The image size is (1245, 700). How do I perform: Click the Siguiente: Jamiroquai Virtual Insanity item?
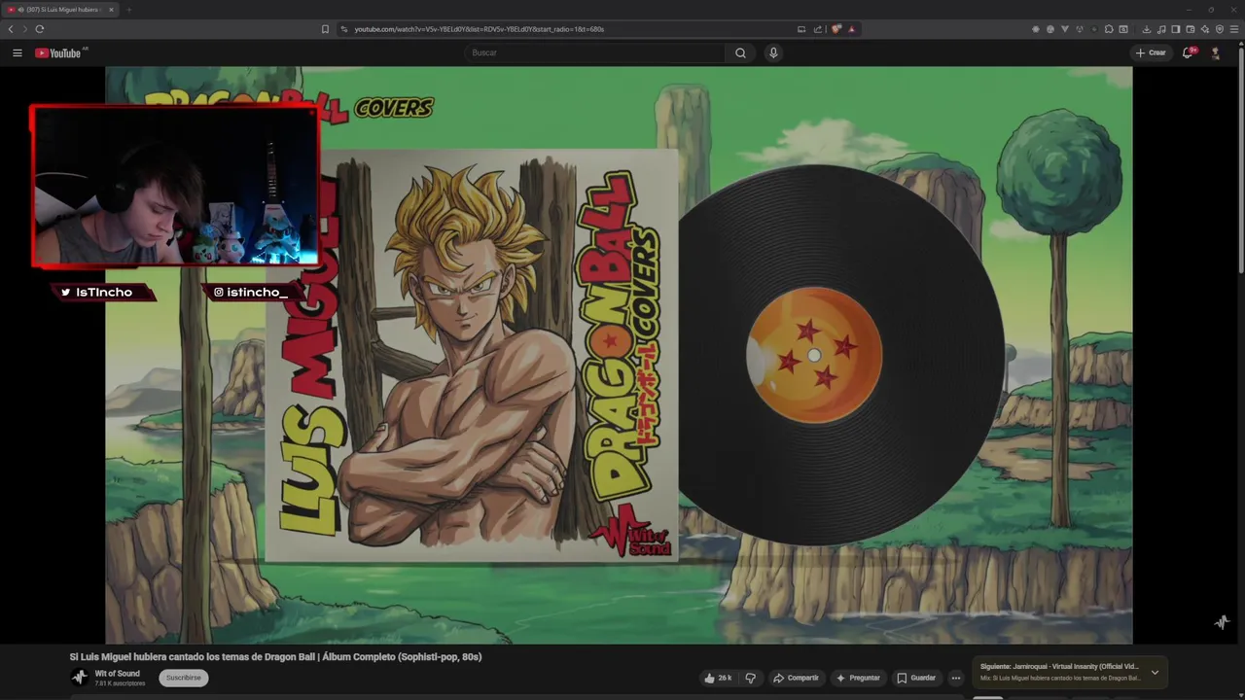(x=1058, y=672)
